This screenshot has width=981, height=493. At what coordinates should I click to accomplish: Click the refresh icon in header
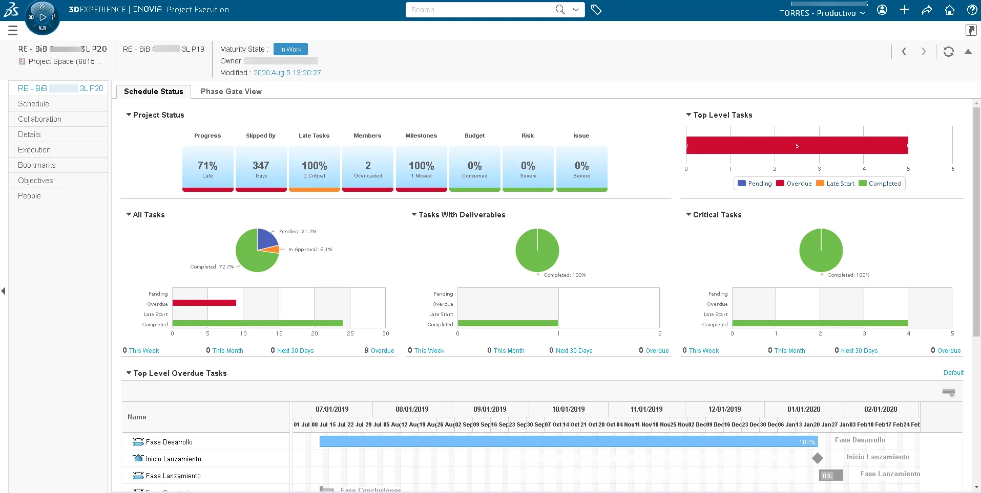pos(949,52)
